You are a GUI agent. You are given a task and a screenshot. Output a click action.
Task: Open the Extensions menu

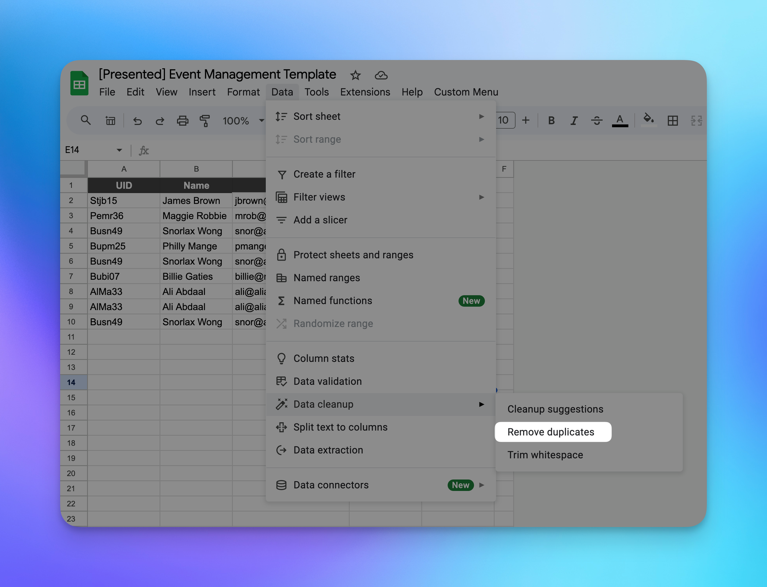click(365, 92)
